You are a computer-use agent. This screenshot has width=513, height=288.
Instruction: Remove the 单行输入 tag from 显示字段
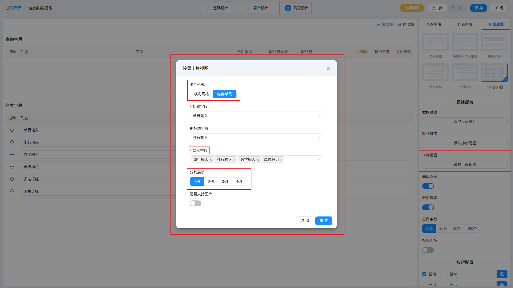point(211,160)
